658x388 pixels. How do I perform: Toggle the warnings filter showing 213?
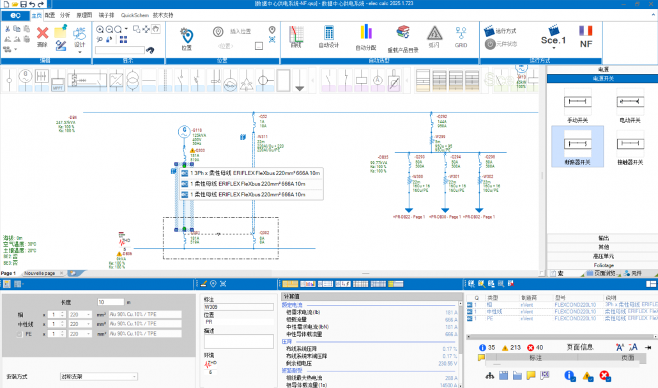pos(506,347)
